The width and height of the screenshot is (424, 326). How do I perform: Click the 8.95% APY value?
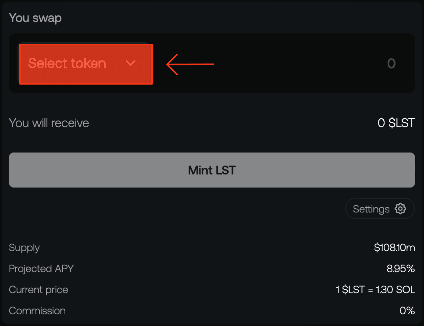click(401, 268)
